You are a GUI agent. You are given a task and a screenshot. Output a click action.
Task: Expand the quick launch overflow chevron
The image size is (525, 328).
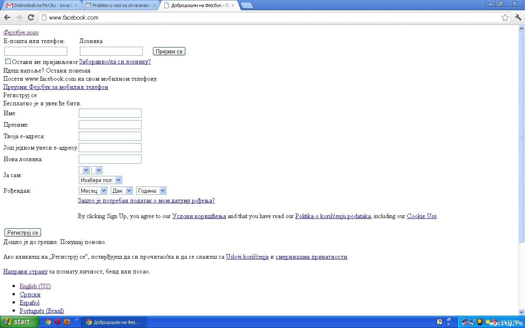(76, 320)
